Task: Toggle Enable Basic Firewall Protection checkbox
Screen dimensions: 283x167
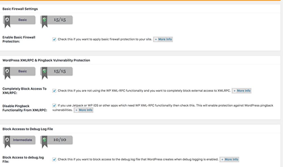Action: coord(54,39)
